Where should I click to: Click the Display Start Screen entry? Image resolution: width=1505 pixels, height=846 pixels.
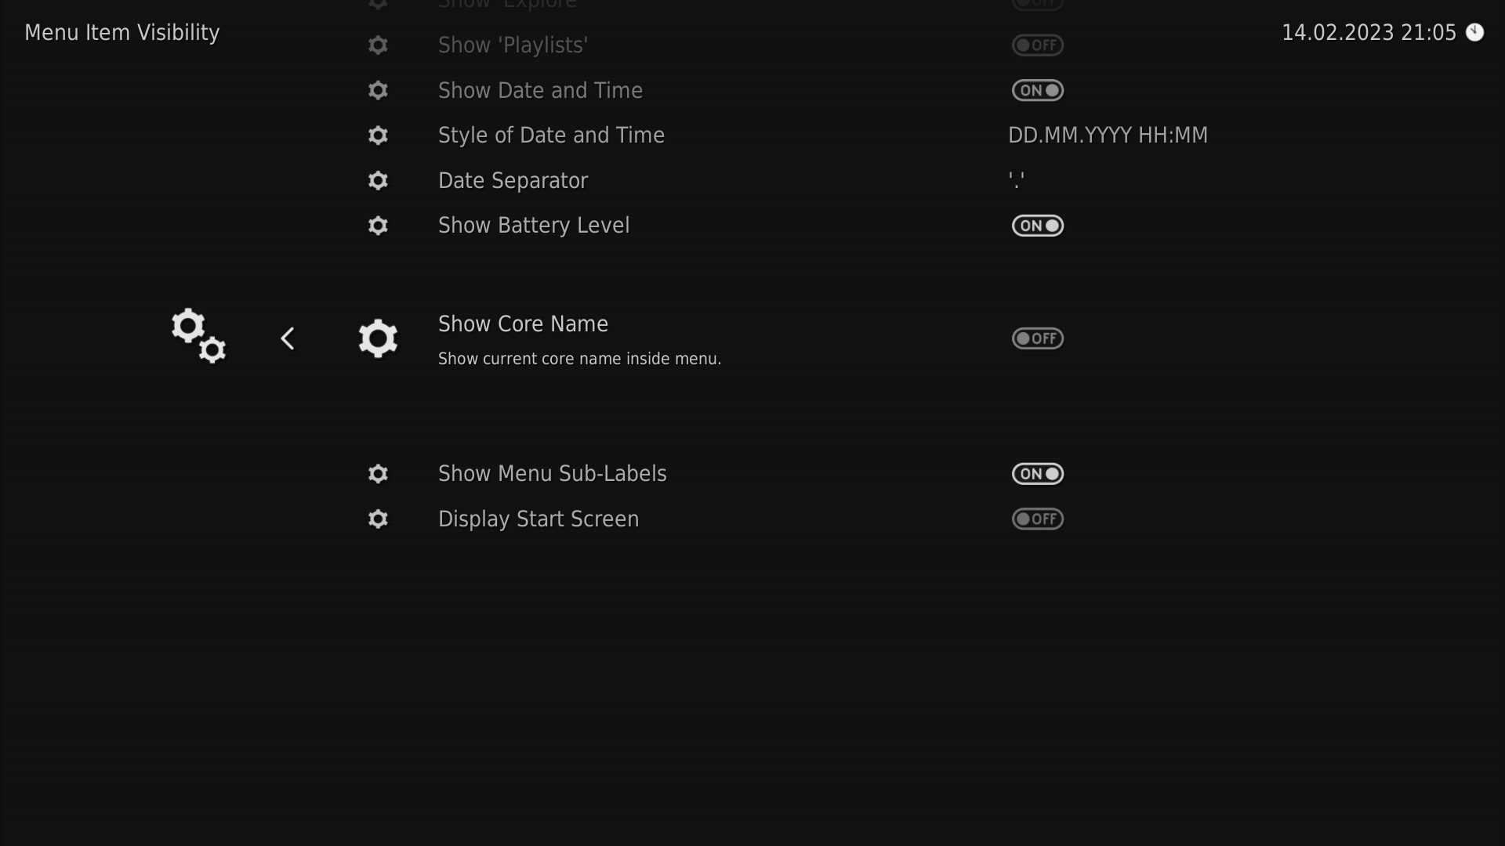point(538,519)
